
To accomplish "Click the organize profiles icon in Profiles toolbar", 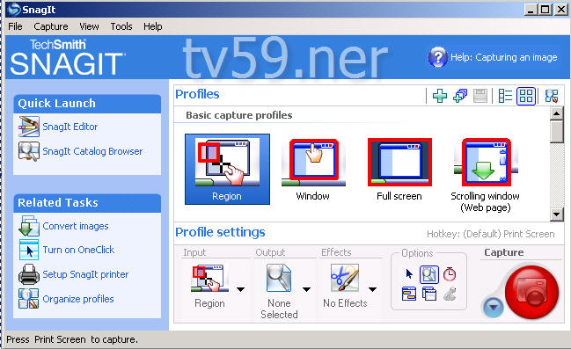I will [x=552, y=96].
